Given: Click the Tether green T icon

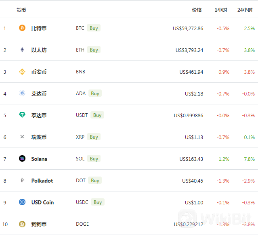Looking at the screenshot, I should point(22,115).
